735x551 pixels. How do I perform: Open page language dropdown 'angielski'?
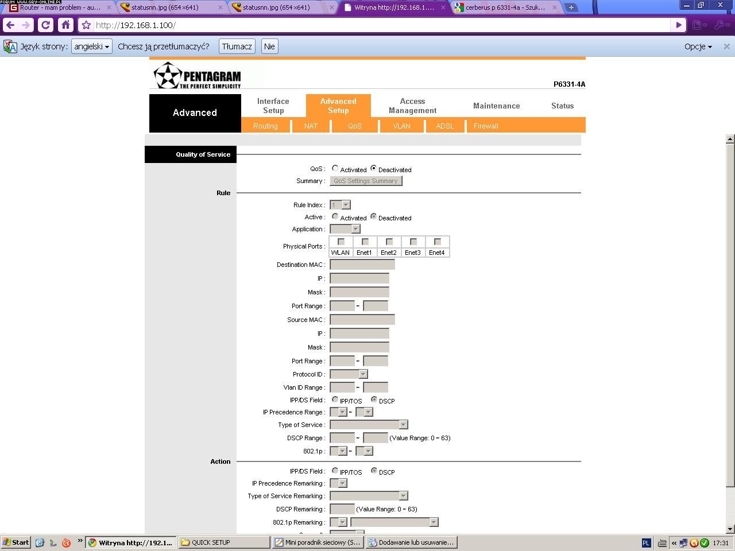[91, 46]
